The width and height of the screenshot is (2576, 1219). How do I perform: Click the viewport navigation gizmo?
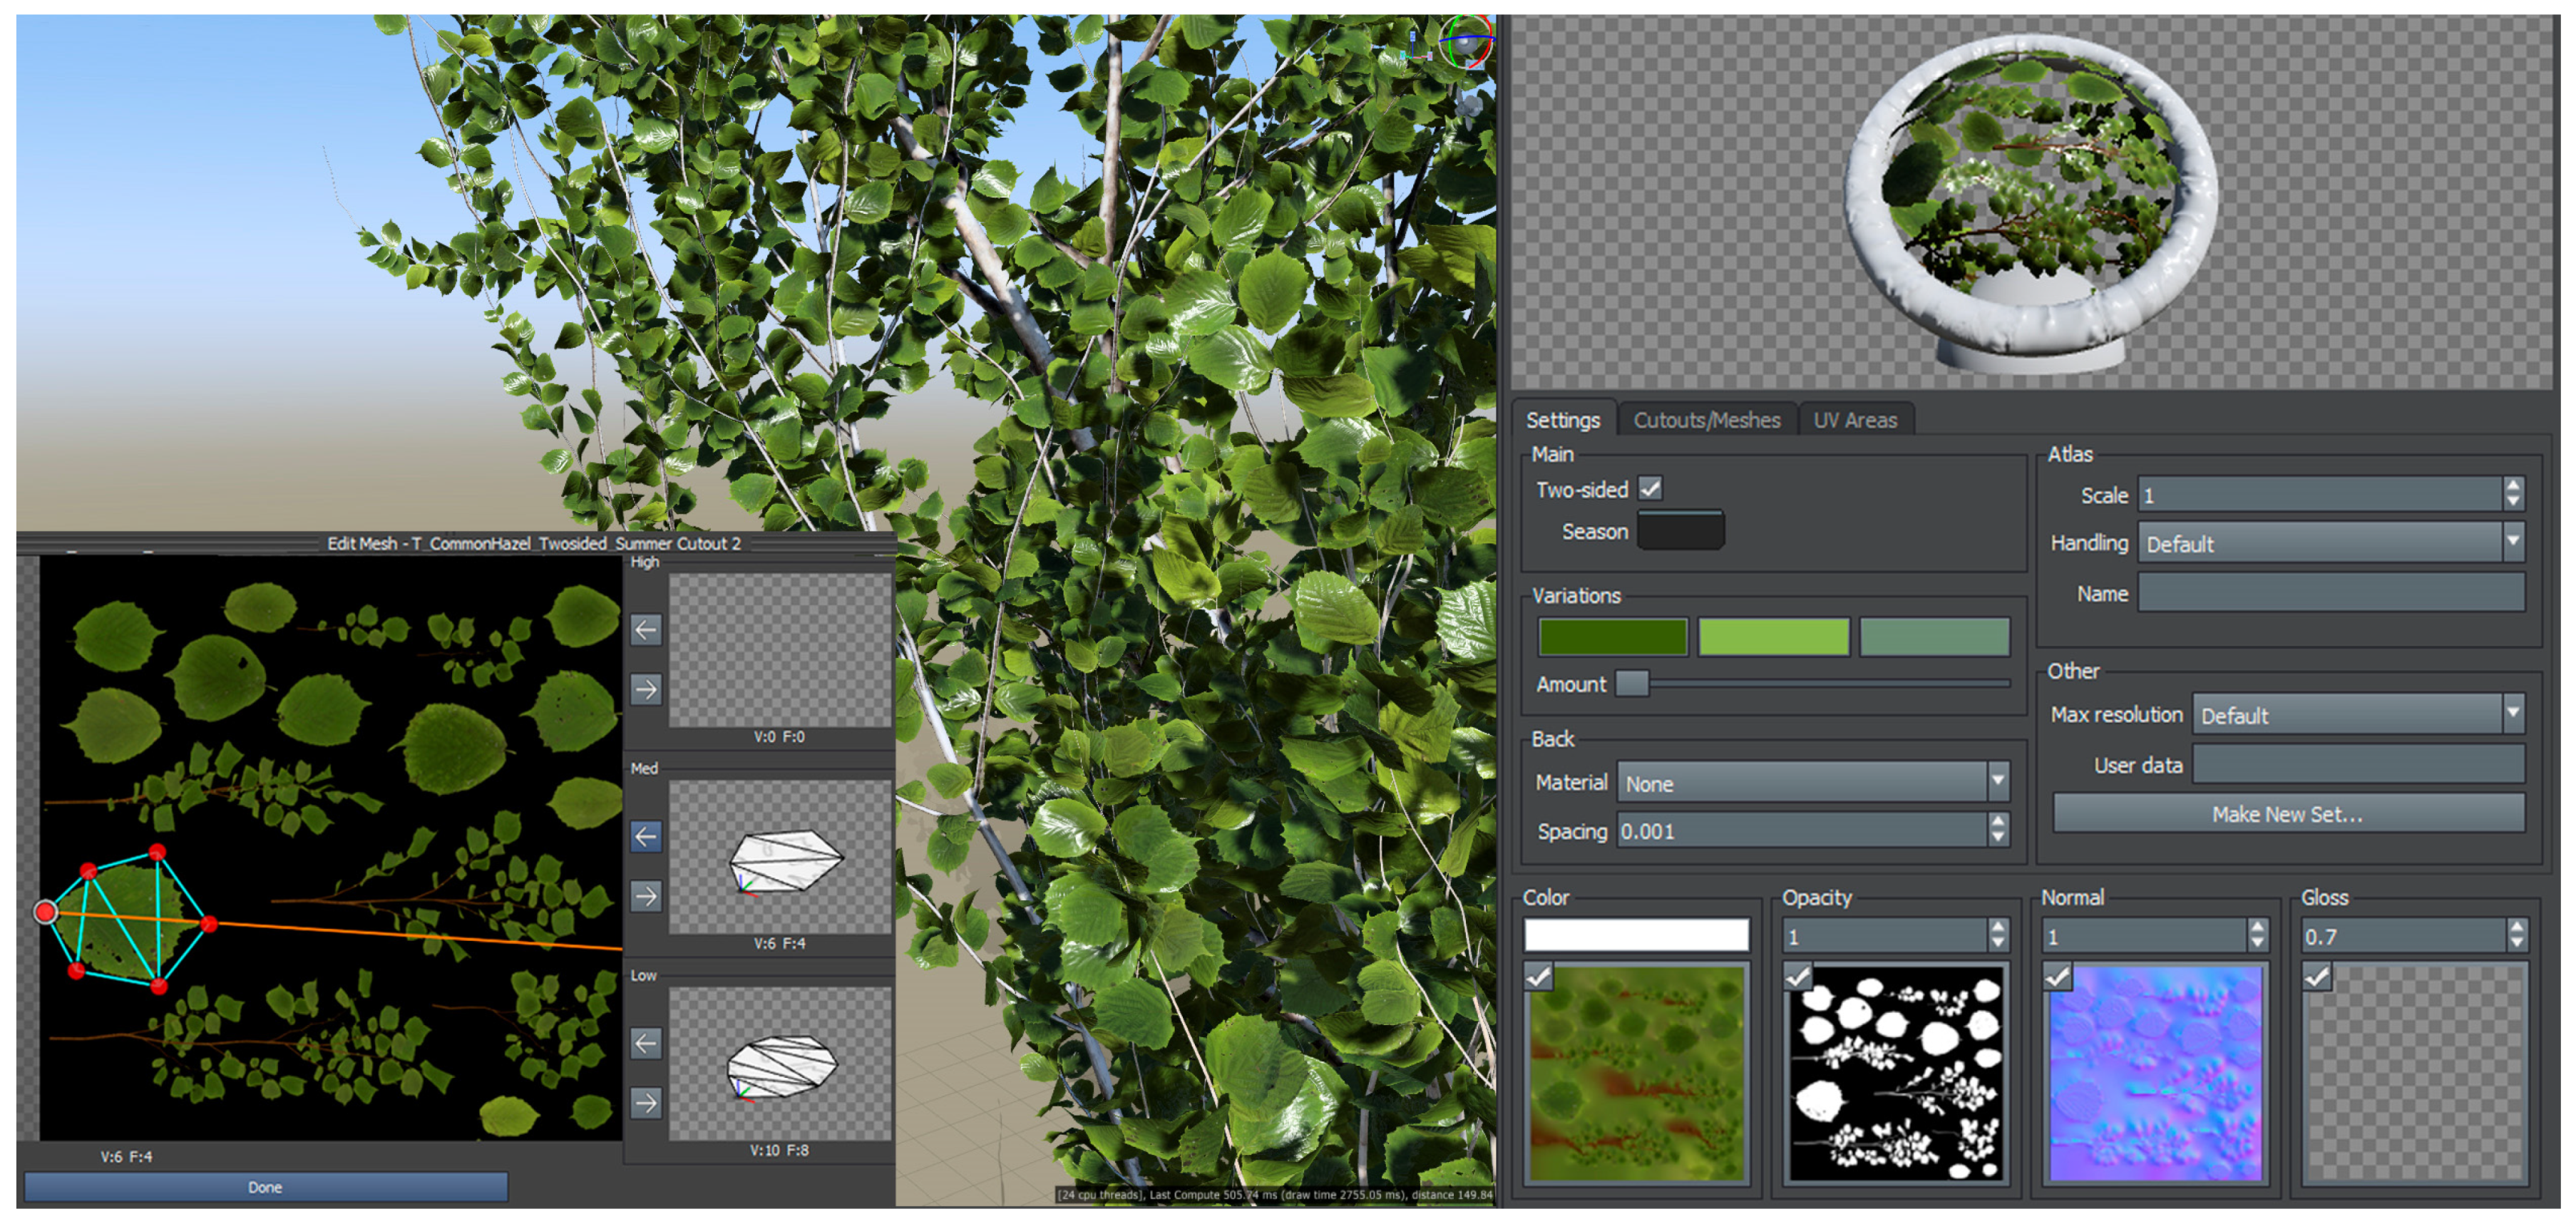coord(1466,42)
